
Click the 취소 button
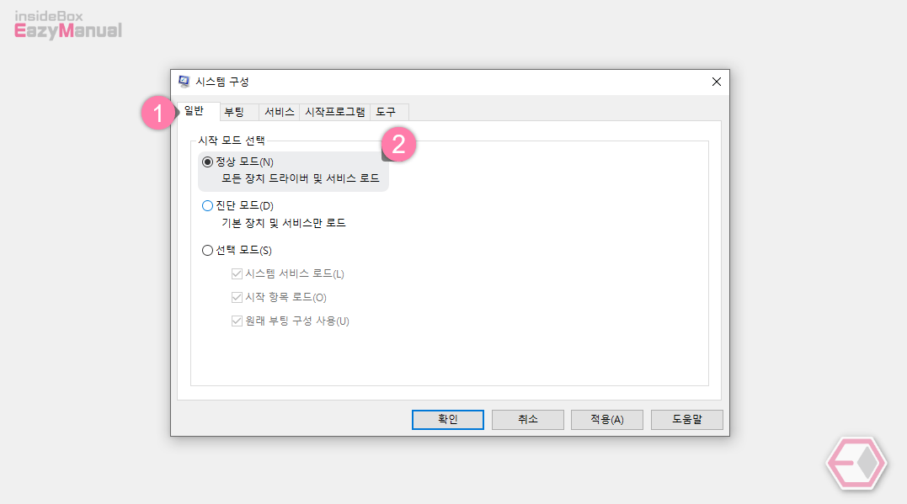[527, 420]
